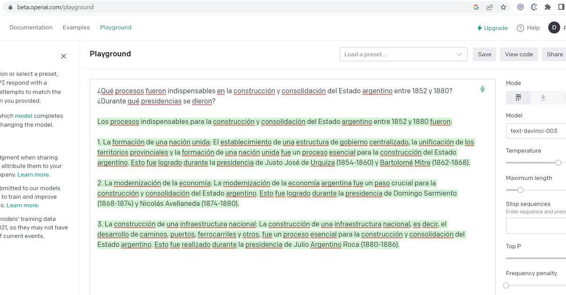Select Insert mode icon
The image size is (566, 295).
543,98
